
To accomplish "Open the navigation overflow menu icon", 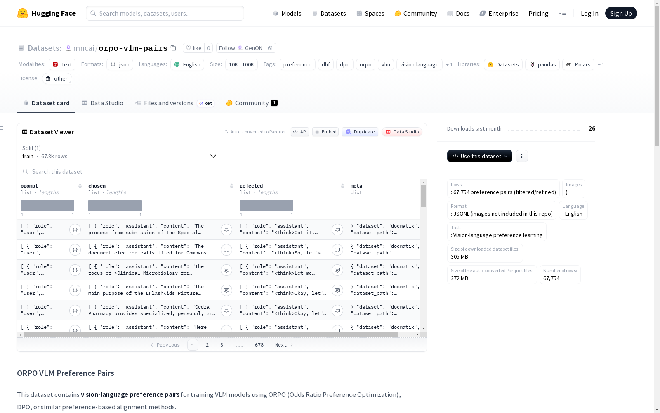I will tap(562, 13).
